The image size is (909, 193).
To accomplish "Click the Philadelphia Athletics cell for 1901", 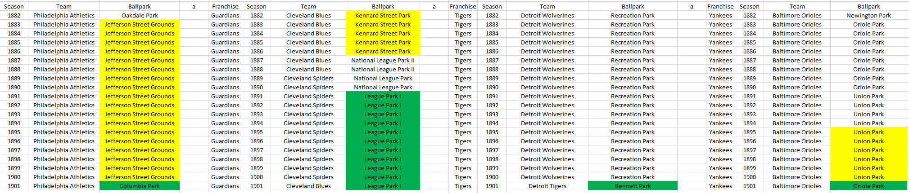I will click(x=64, y=186).
